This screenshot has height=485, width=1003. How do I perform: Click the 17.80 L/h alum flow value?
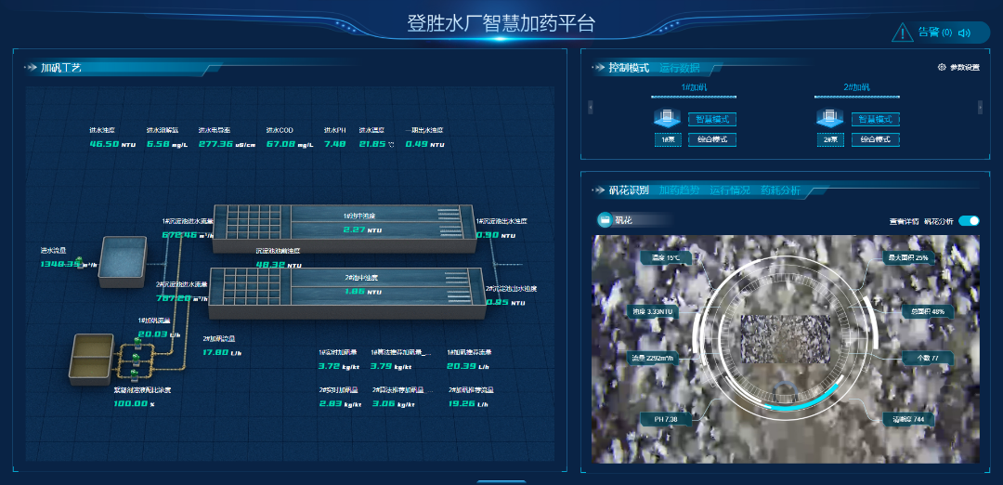click(x=222, y=352)
